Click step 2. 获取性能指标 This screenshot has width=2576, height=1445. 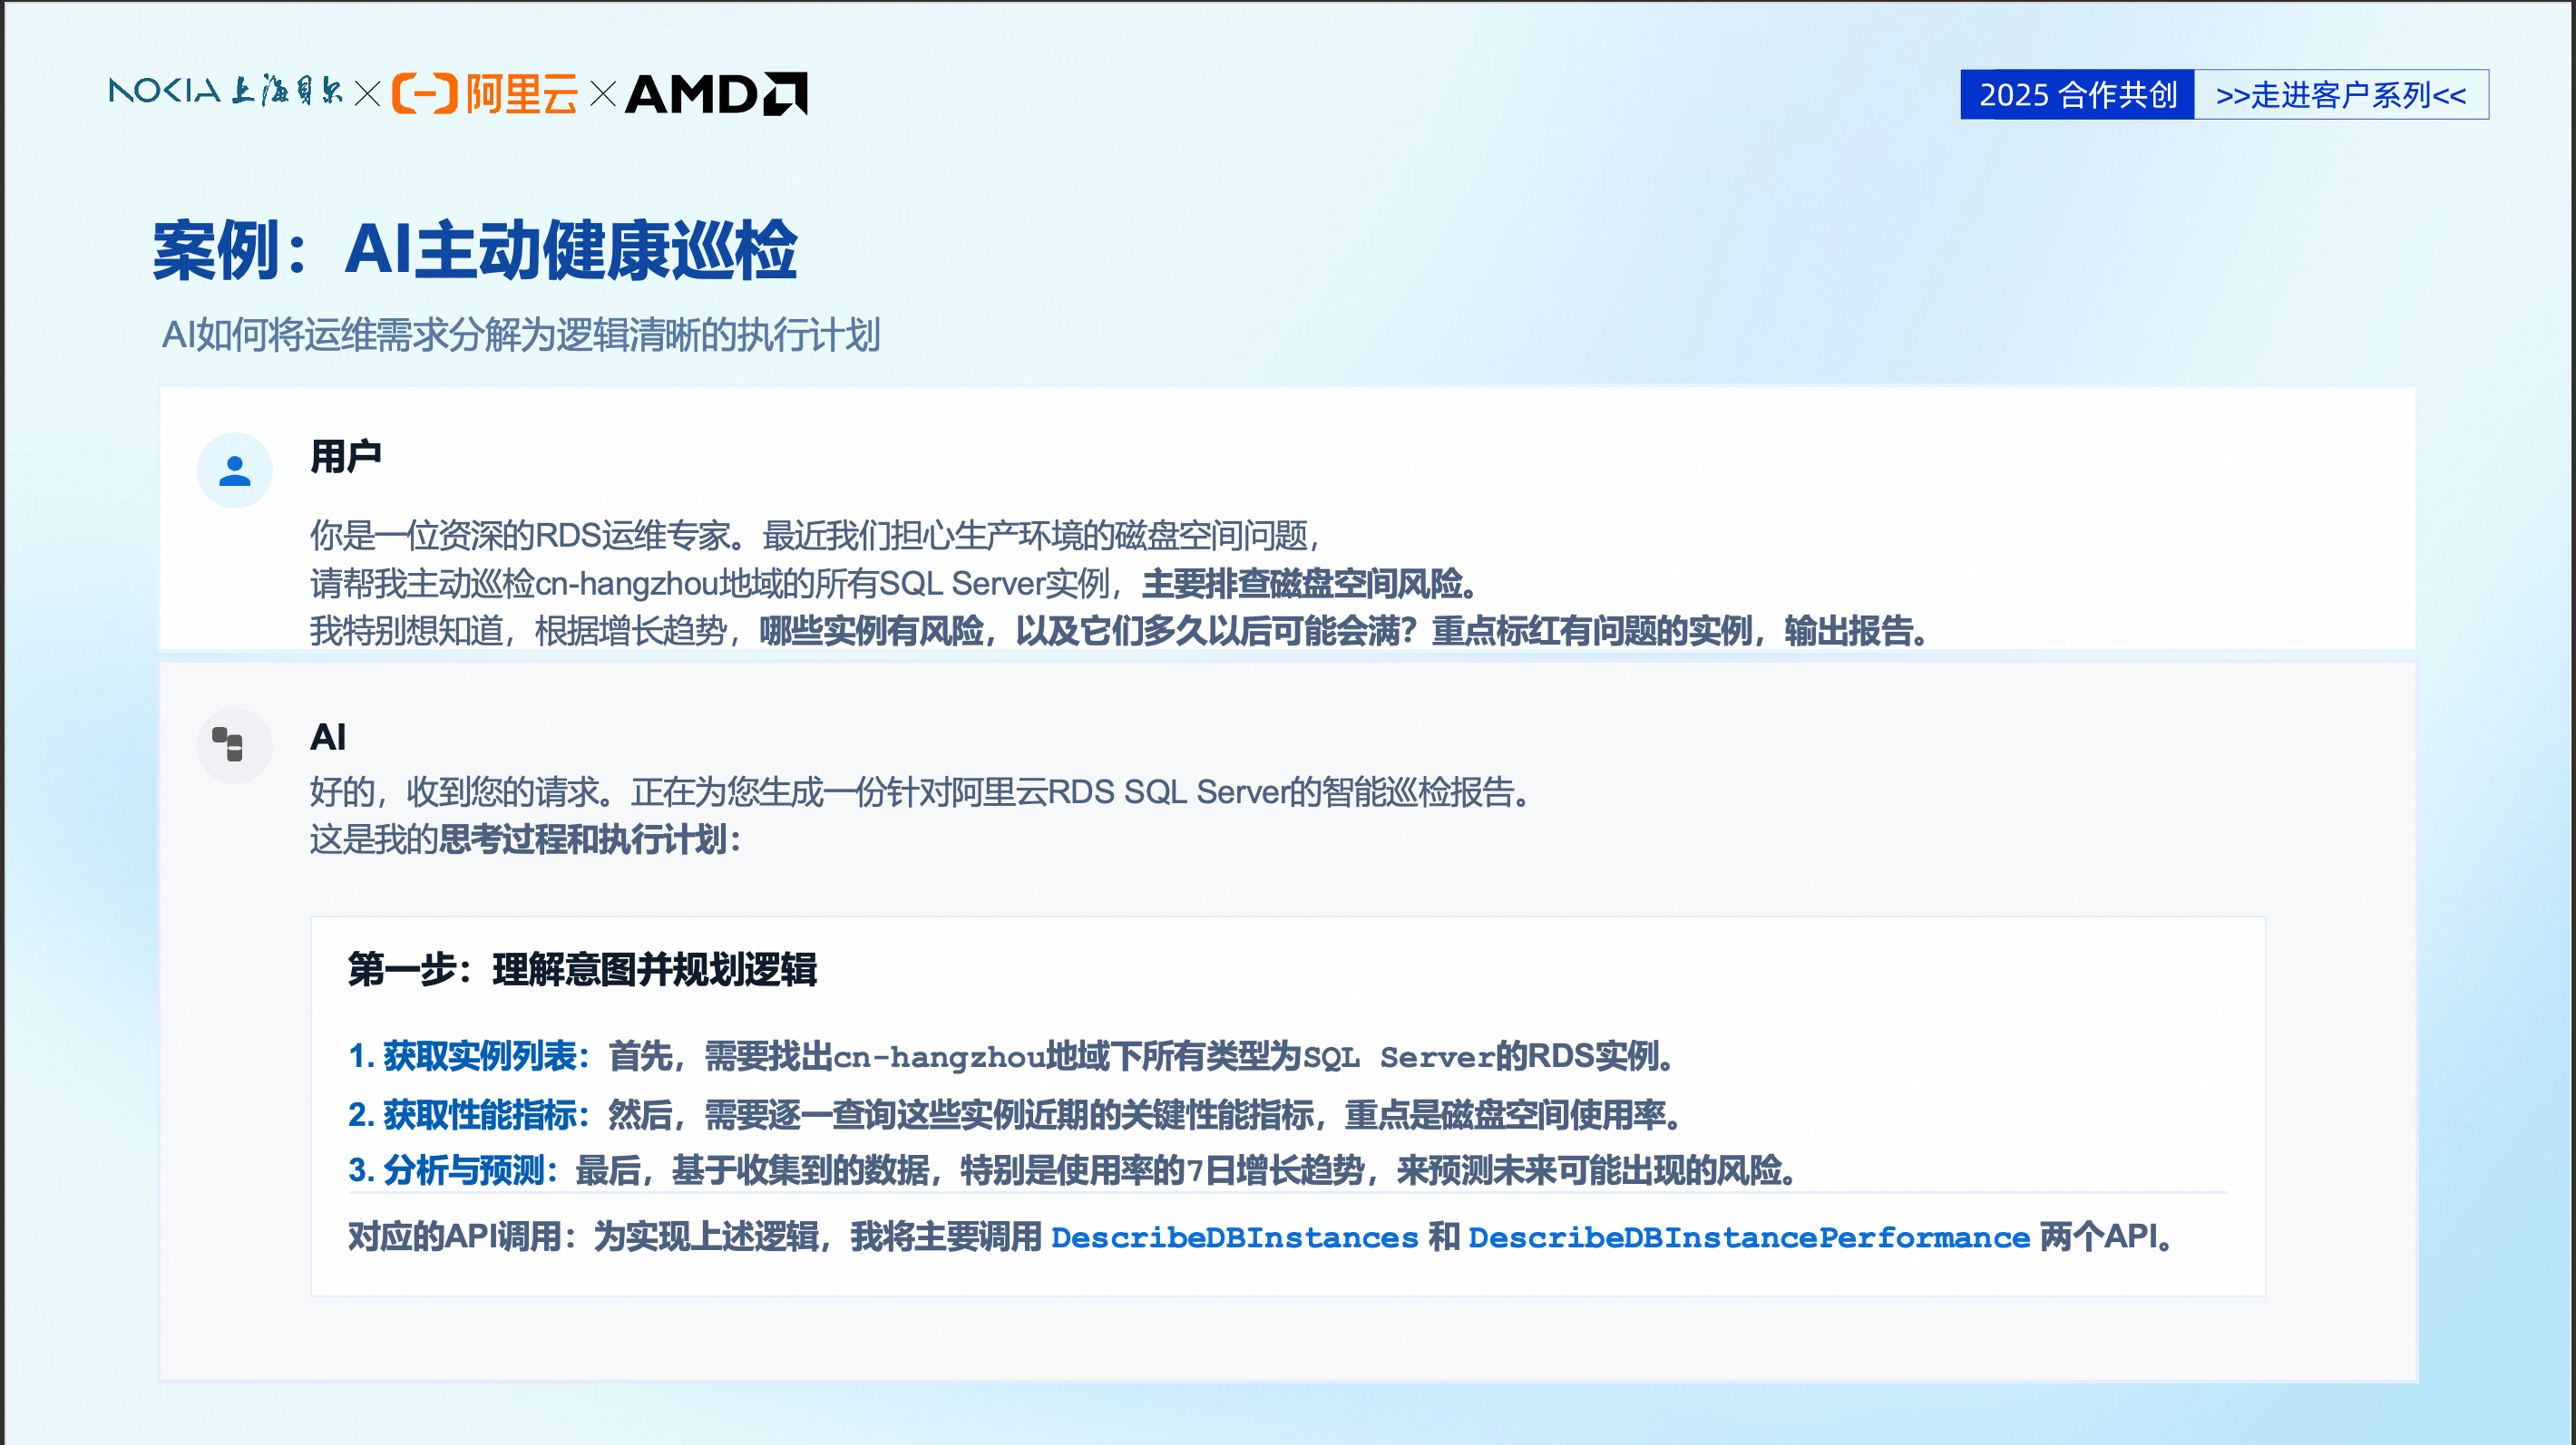467,1114
